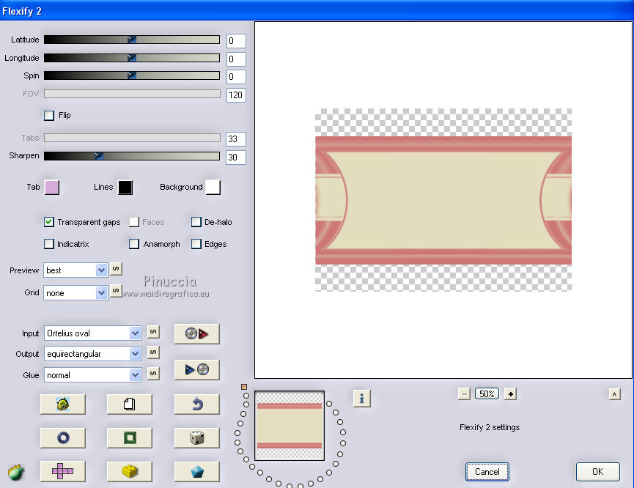The image size is (634, 488).
Task: Click the Cancel button
Action: pyautogui.click(x=487, y=472)
